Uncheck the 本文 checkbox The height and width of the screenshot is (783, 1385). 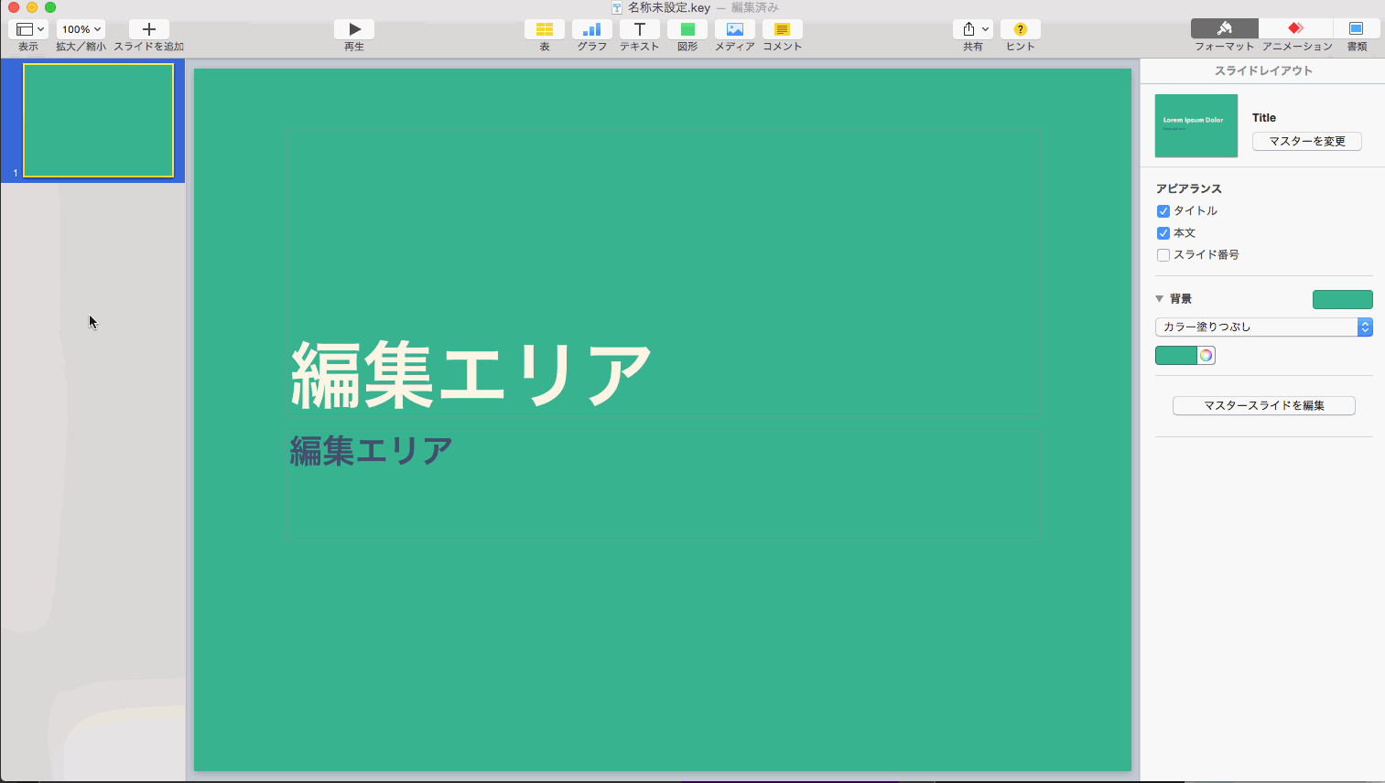click(1163, 233)
